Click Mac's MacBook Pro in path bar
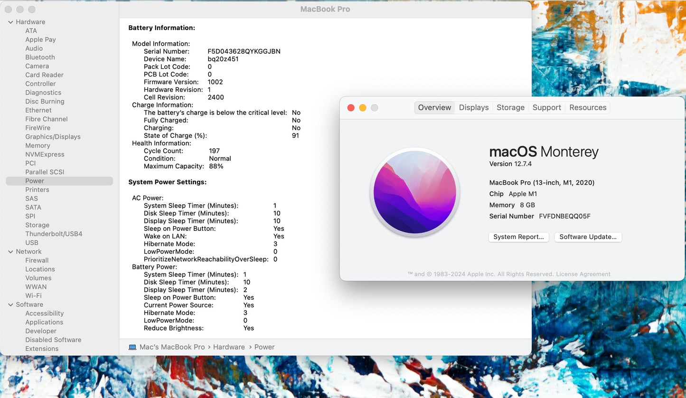 pyautogui.click(x=172, y=347)
